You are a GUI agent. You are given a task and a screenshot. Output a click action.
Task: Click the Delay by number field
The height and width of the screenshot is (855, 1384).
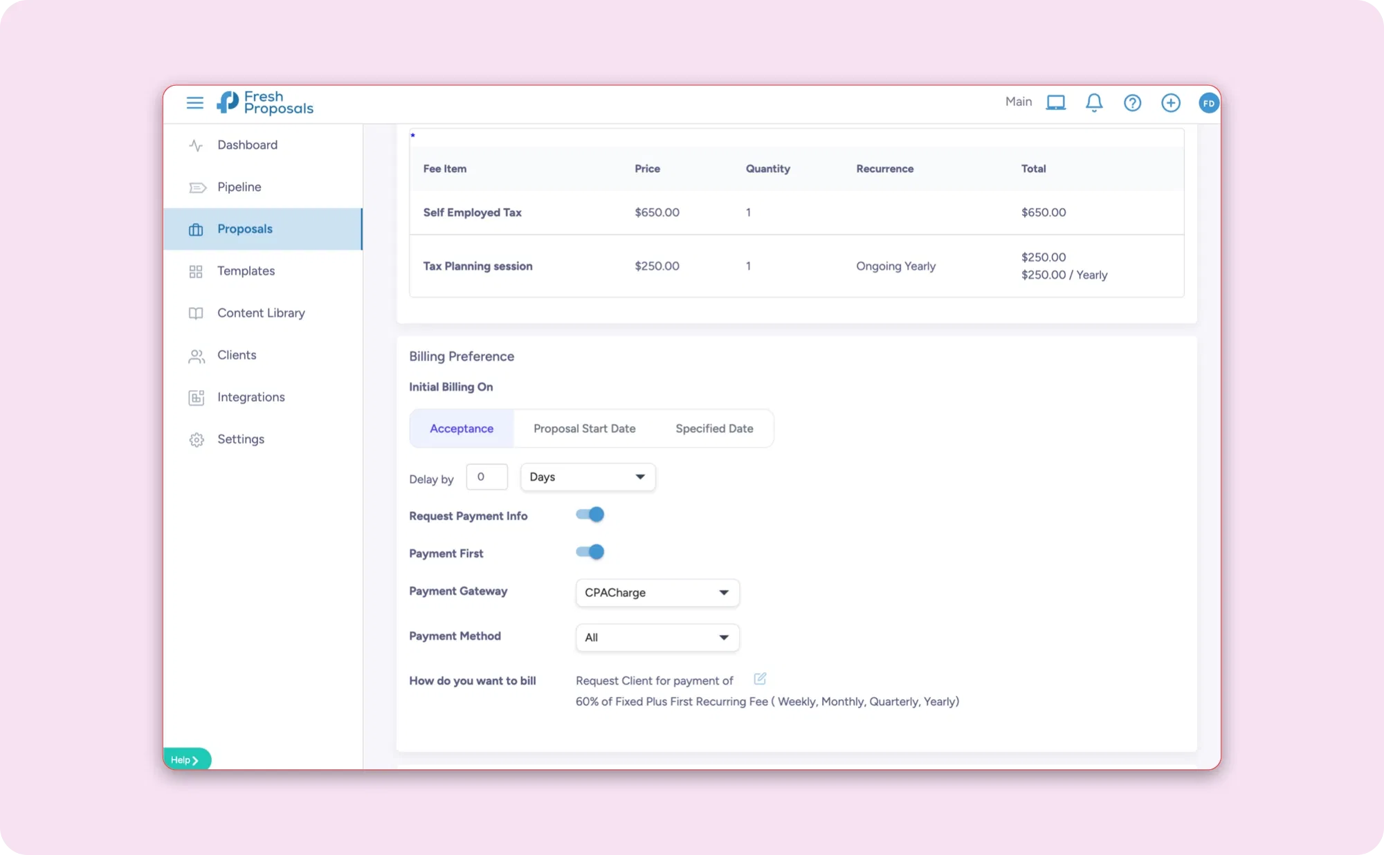click(x=486, y=477)
